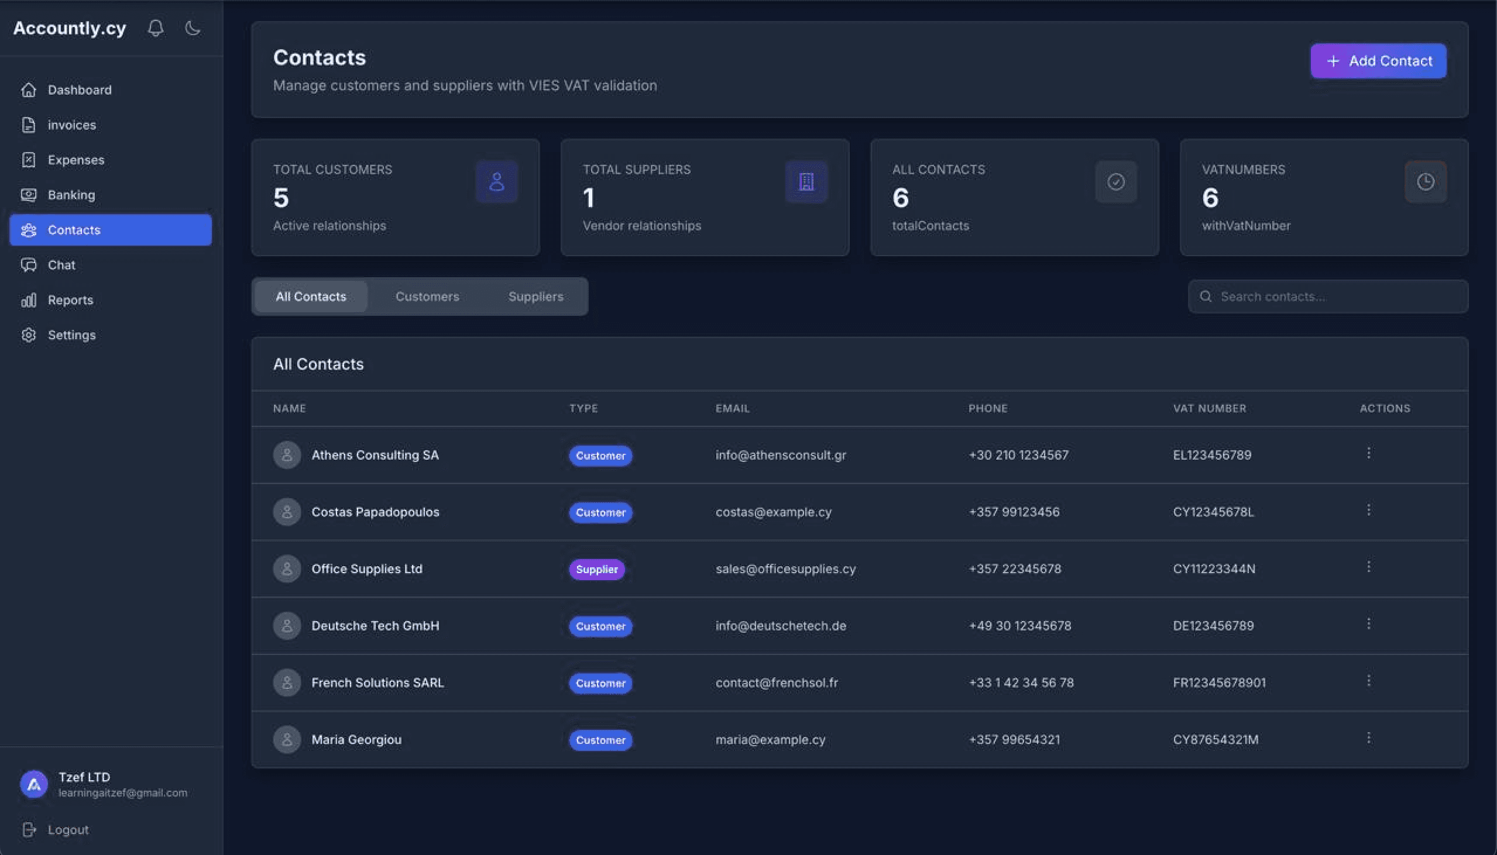Toggle dark mode with the moon icon
Viewport: 1497px width, 855px height.
pos(193,28)
